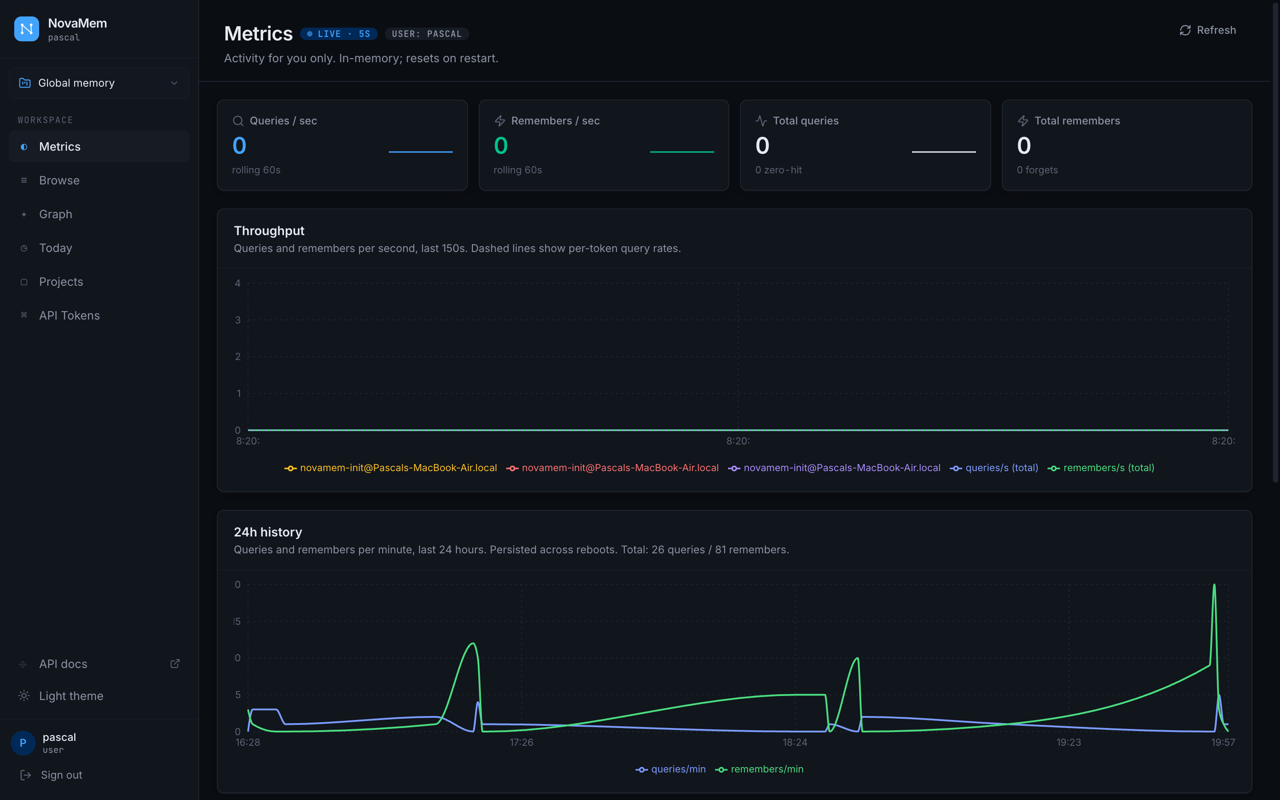
Task: Click the USER: PASCAL badge
Action: (427, 34)
